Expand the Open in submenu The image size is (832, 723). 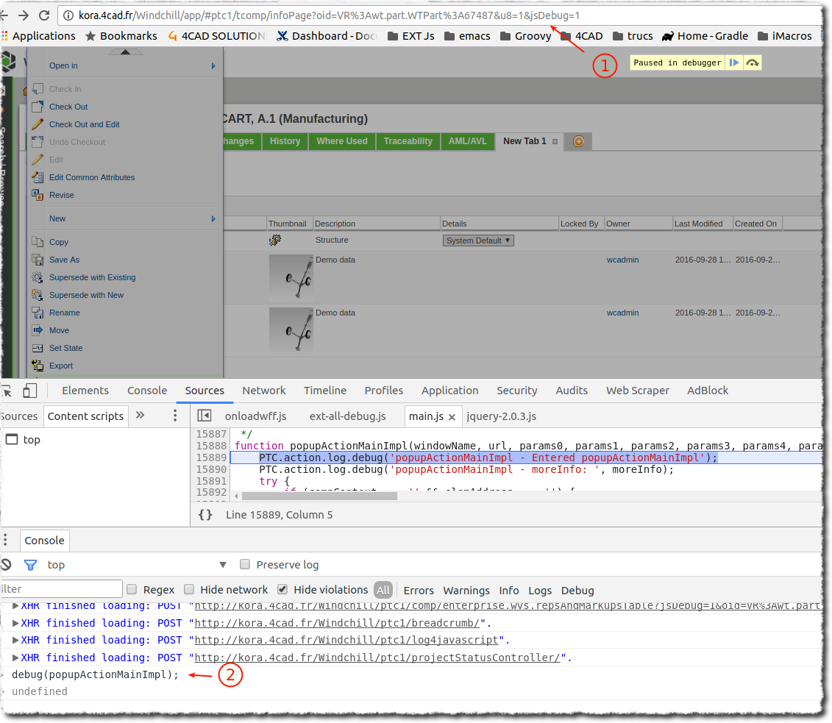click(x=213, y=65)
